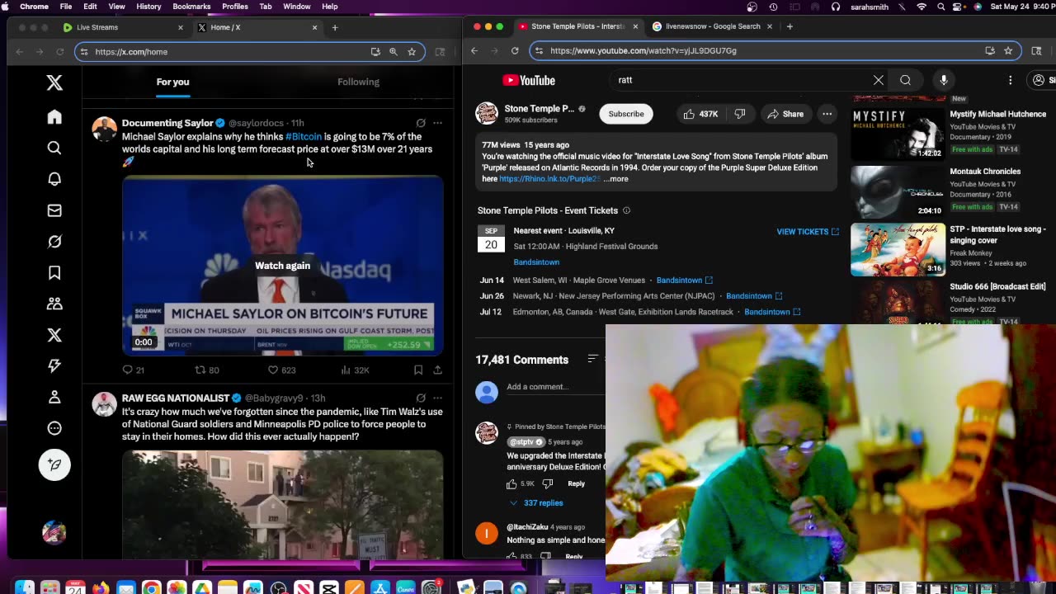Screen dimensions: 1056x594
Task: Switch to the Following tab
Action: pyautogui.click(x=358, y=82)
